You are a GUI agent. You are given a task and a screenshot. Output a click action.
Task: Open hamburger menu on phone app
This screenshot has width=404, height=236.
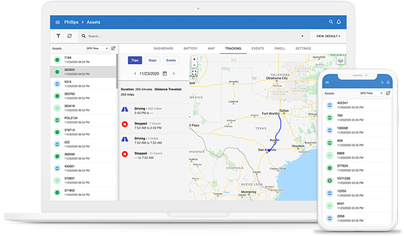pos(327,82)
